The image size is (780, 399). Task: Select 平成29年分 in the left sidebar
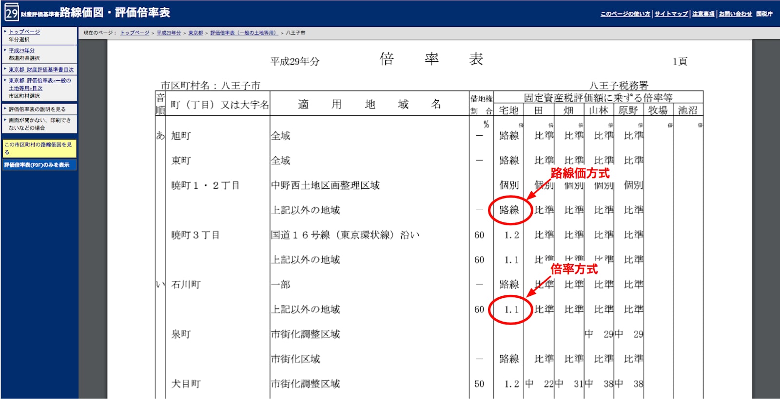tap(21, 51)
